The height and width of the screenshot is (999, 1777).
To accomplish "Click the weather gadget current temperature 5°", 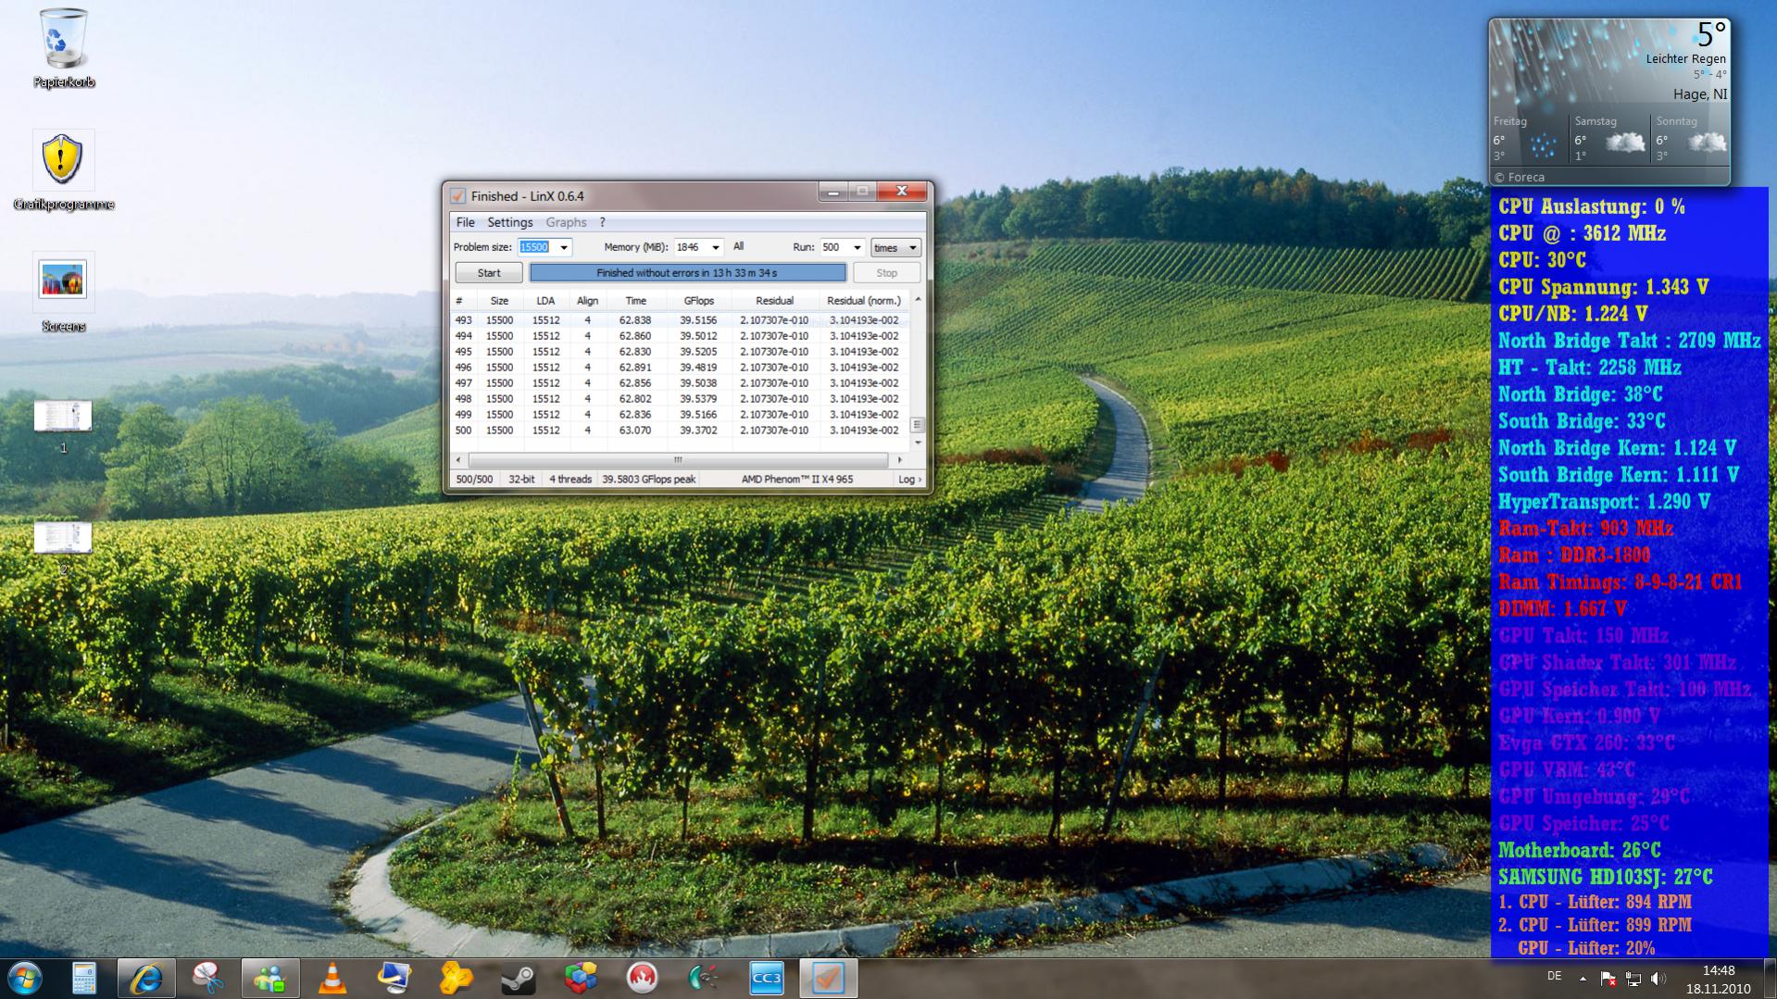I will pos(1709,34).
